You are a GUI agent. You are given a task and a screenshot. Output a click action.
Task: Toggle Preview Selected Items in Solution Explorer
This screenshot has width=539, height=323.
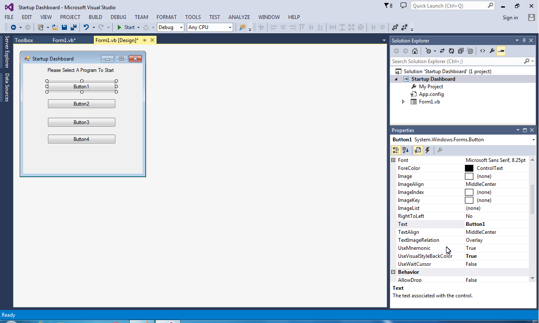pyautogui.click(x=501, y=51)
